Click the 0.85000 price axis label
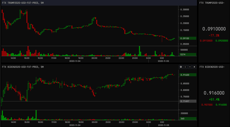 click(185, 83)
